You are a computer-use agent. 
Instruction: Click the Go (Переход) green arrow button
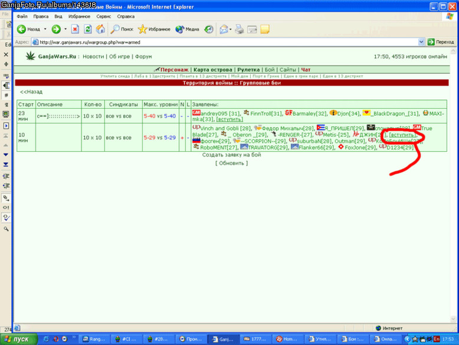pyautogui.click(x=441, y=42)
